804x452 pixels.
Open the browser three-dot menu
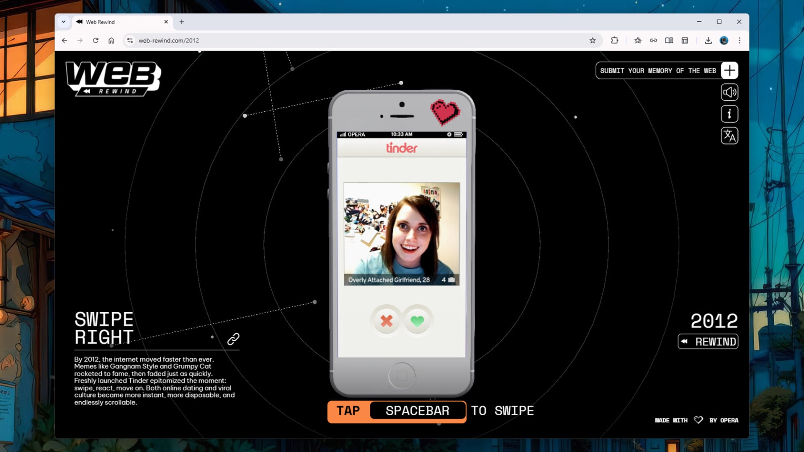(739, 41)
